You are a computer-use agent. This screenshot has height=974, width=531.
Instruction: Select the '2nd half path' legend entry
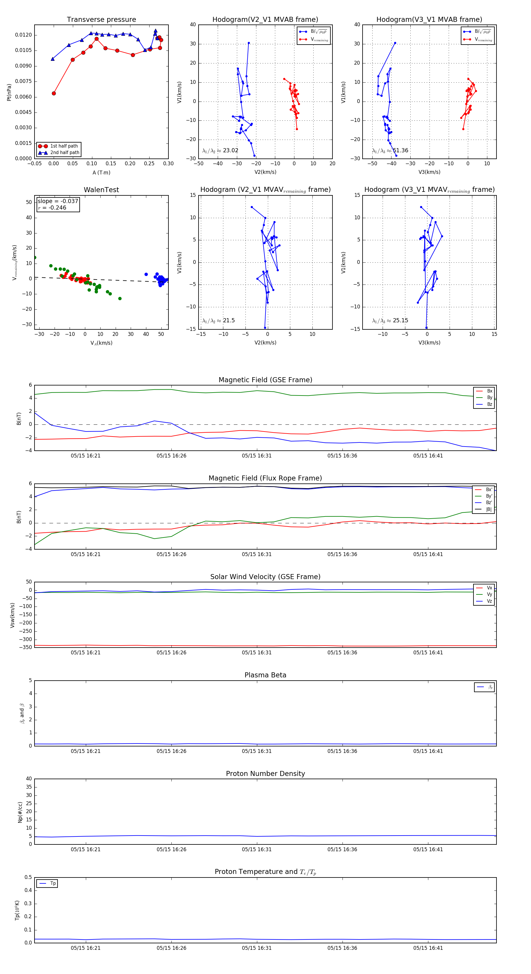coord(59,153)
